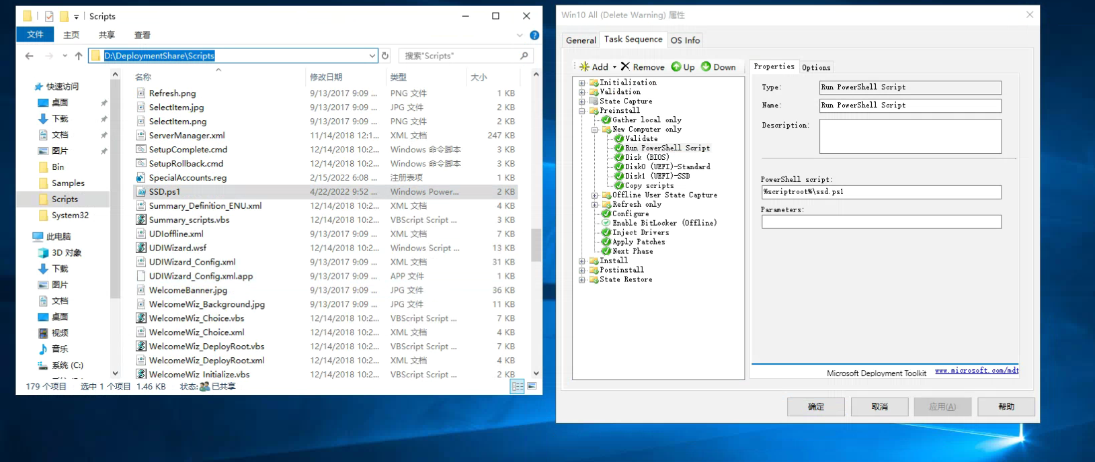Click the refresh button beside address bar
Viewport: 1095px width, 462px height.
(x=385, y=56)
